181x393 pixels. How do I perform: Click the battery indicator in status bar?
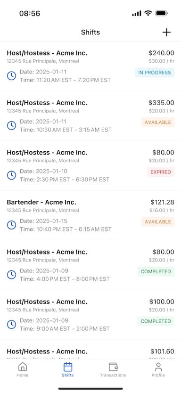tap(162, 14)
